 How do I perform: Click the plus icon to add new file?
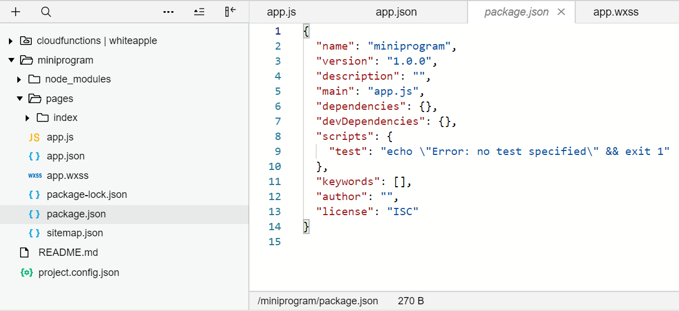click(x=16, y=12)
